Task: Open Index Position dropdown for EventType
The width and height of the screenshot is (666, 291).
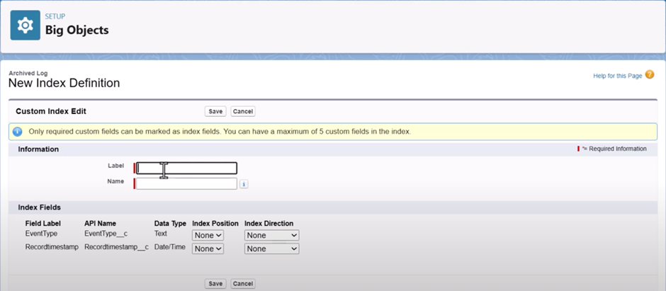Action: click(x=208, y=235)
